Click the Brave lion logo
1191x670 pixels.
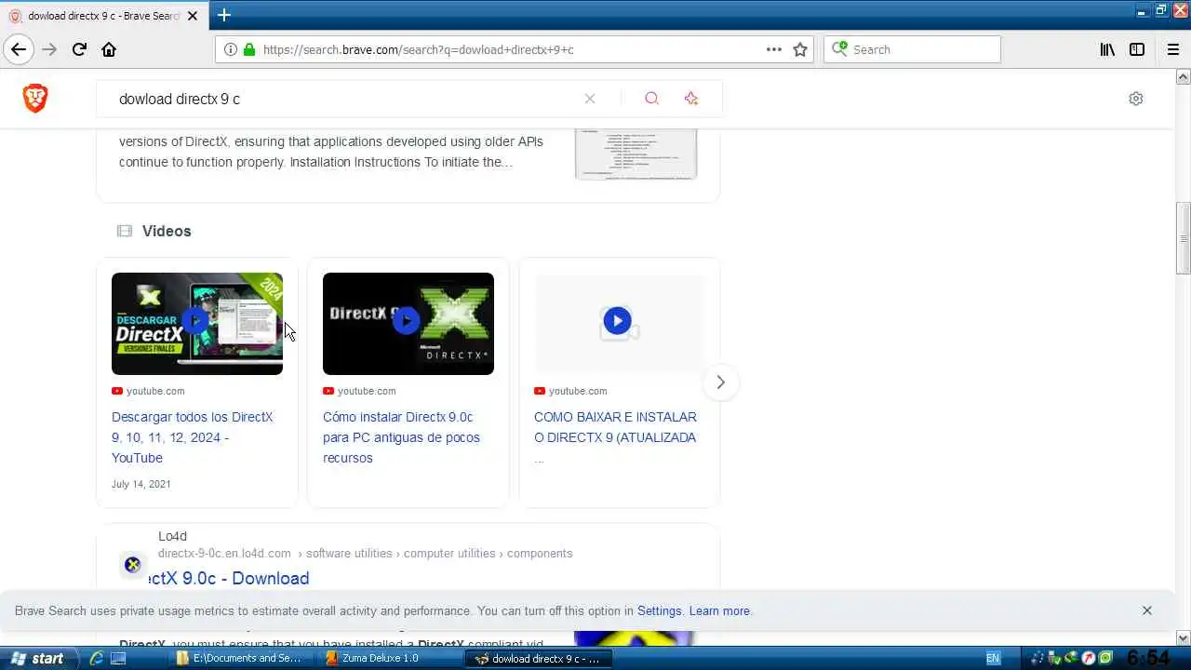(x=35, y=99)
